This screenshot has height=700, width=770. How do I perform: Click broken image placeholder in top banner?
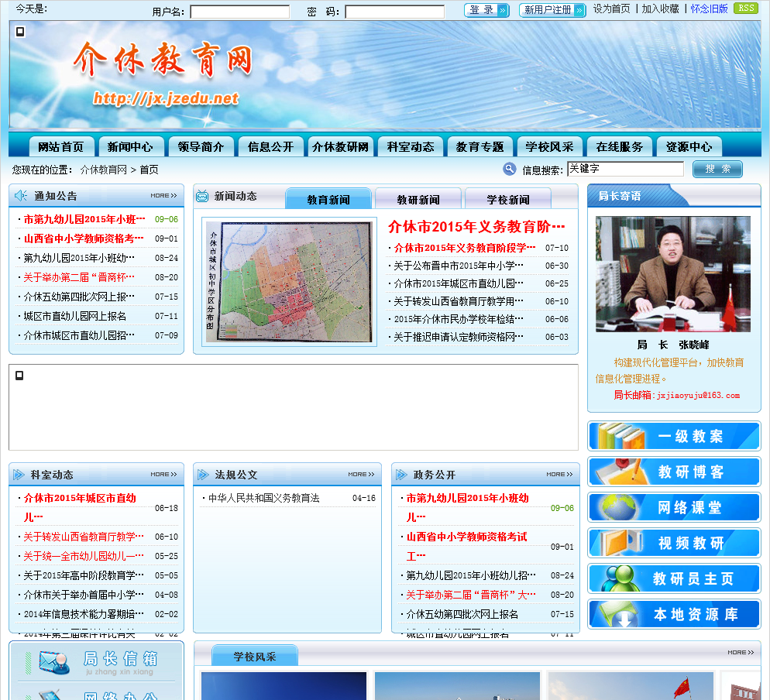(x=20, y=32)
